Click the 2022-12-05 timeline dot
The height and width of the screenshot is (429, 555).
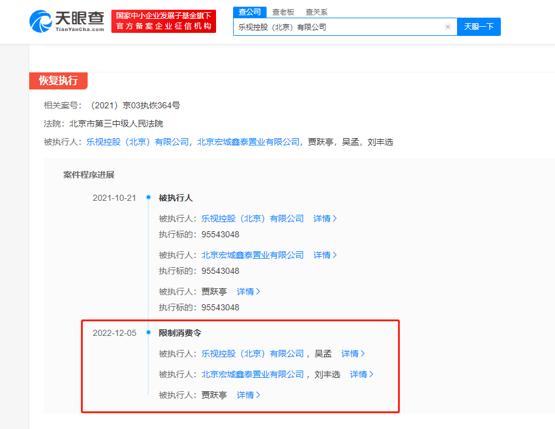[x=148, y=332]
